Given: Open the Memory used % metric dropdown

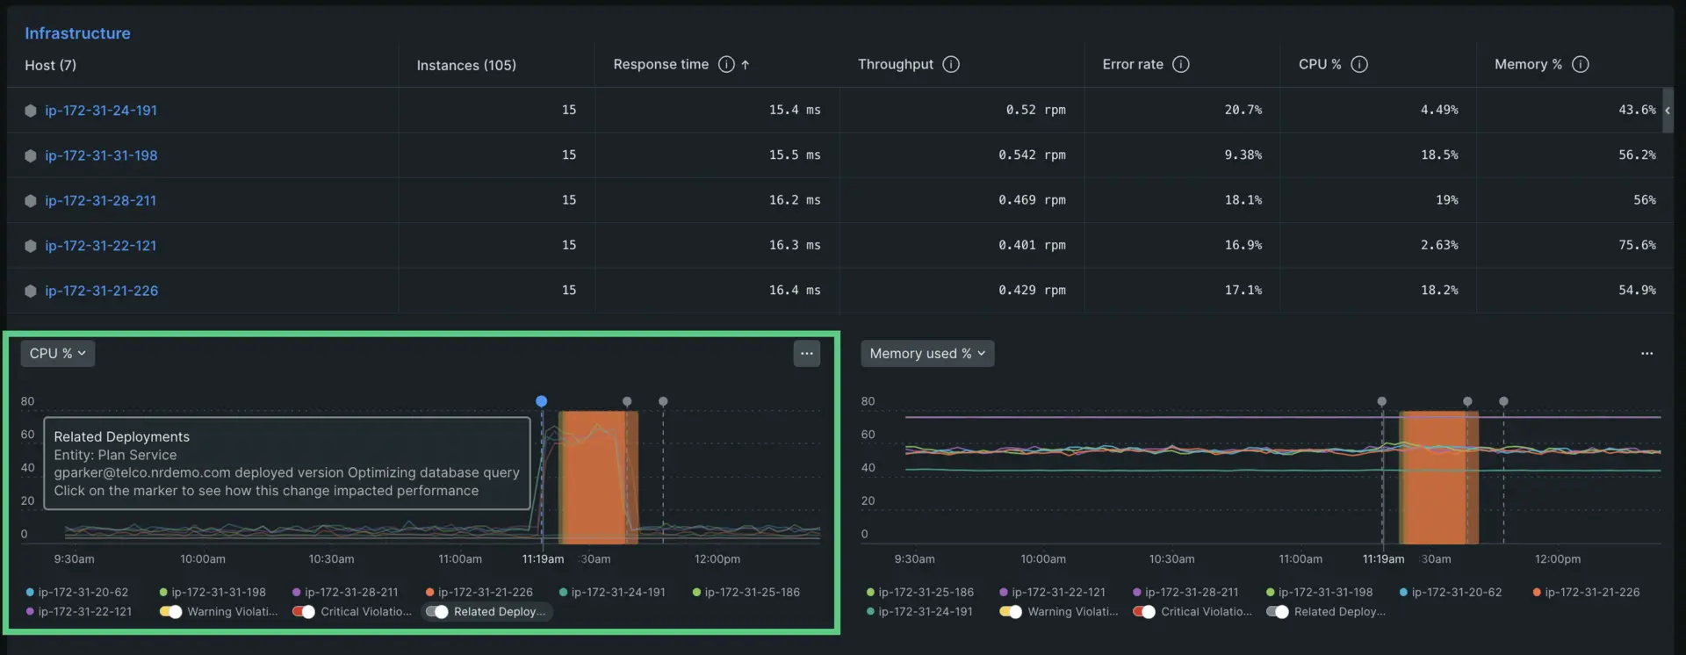Looking at the screenshot, I should pyautogui.click(x=926, y=353).
